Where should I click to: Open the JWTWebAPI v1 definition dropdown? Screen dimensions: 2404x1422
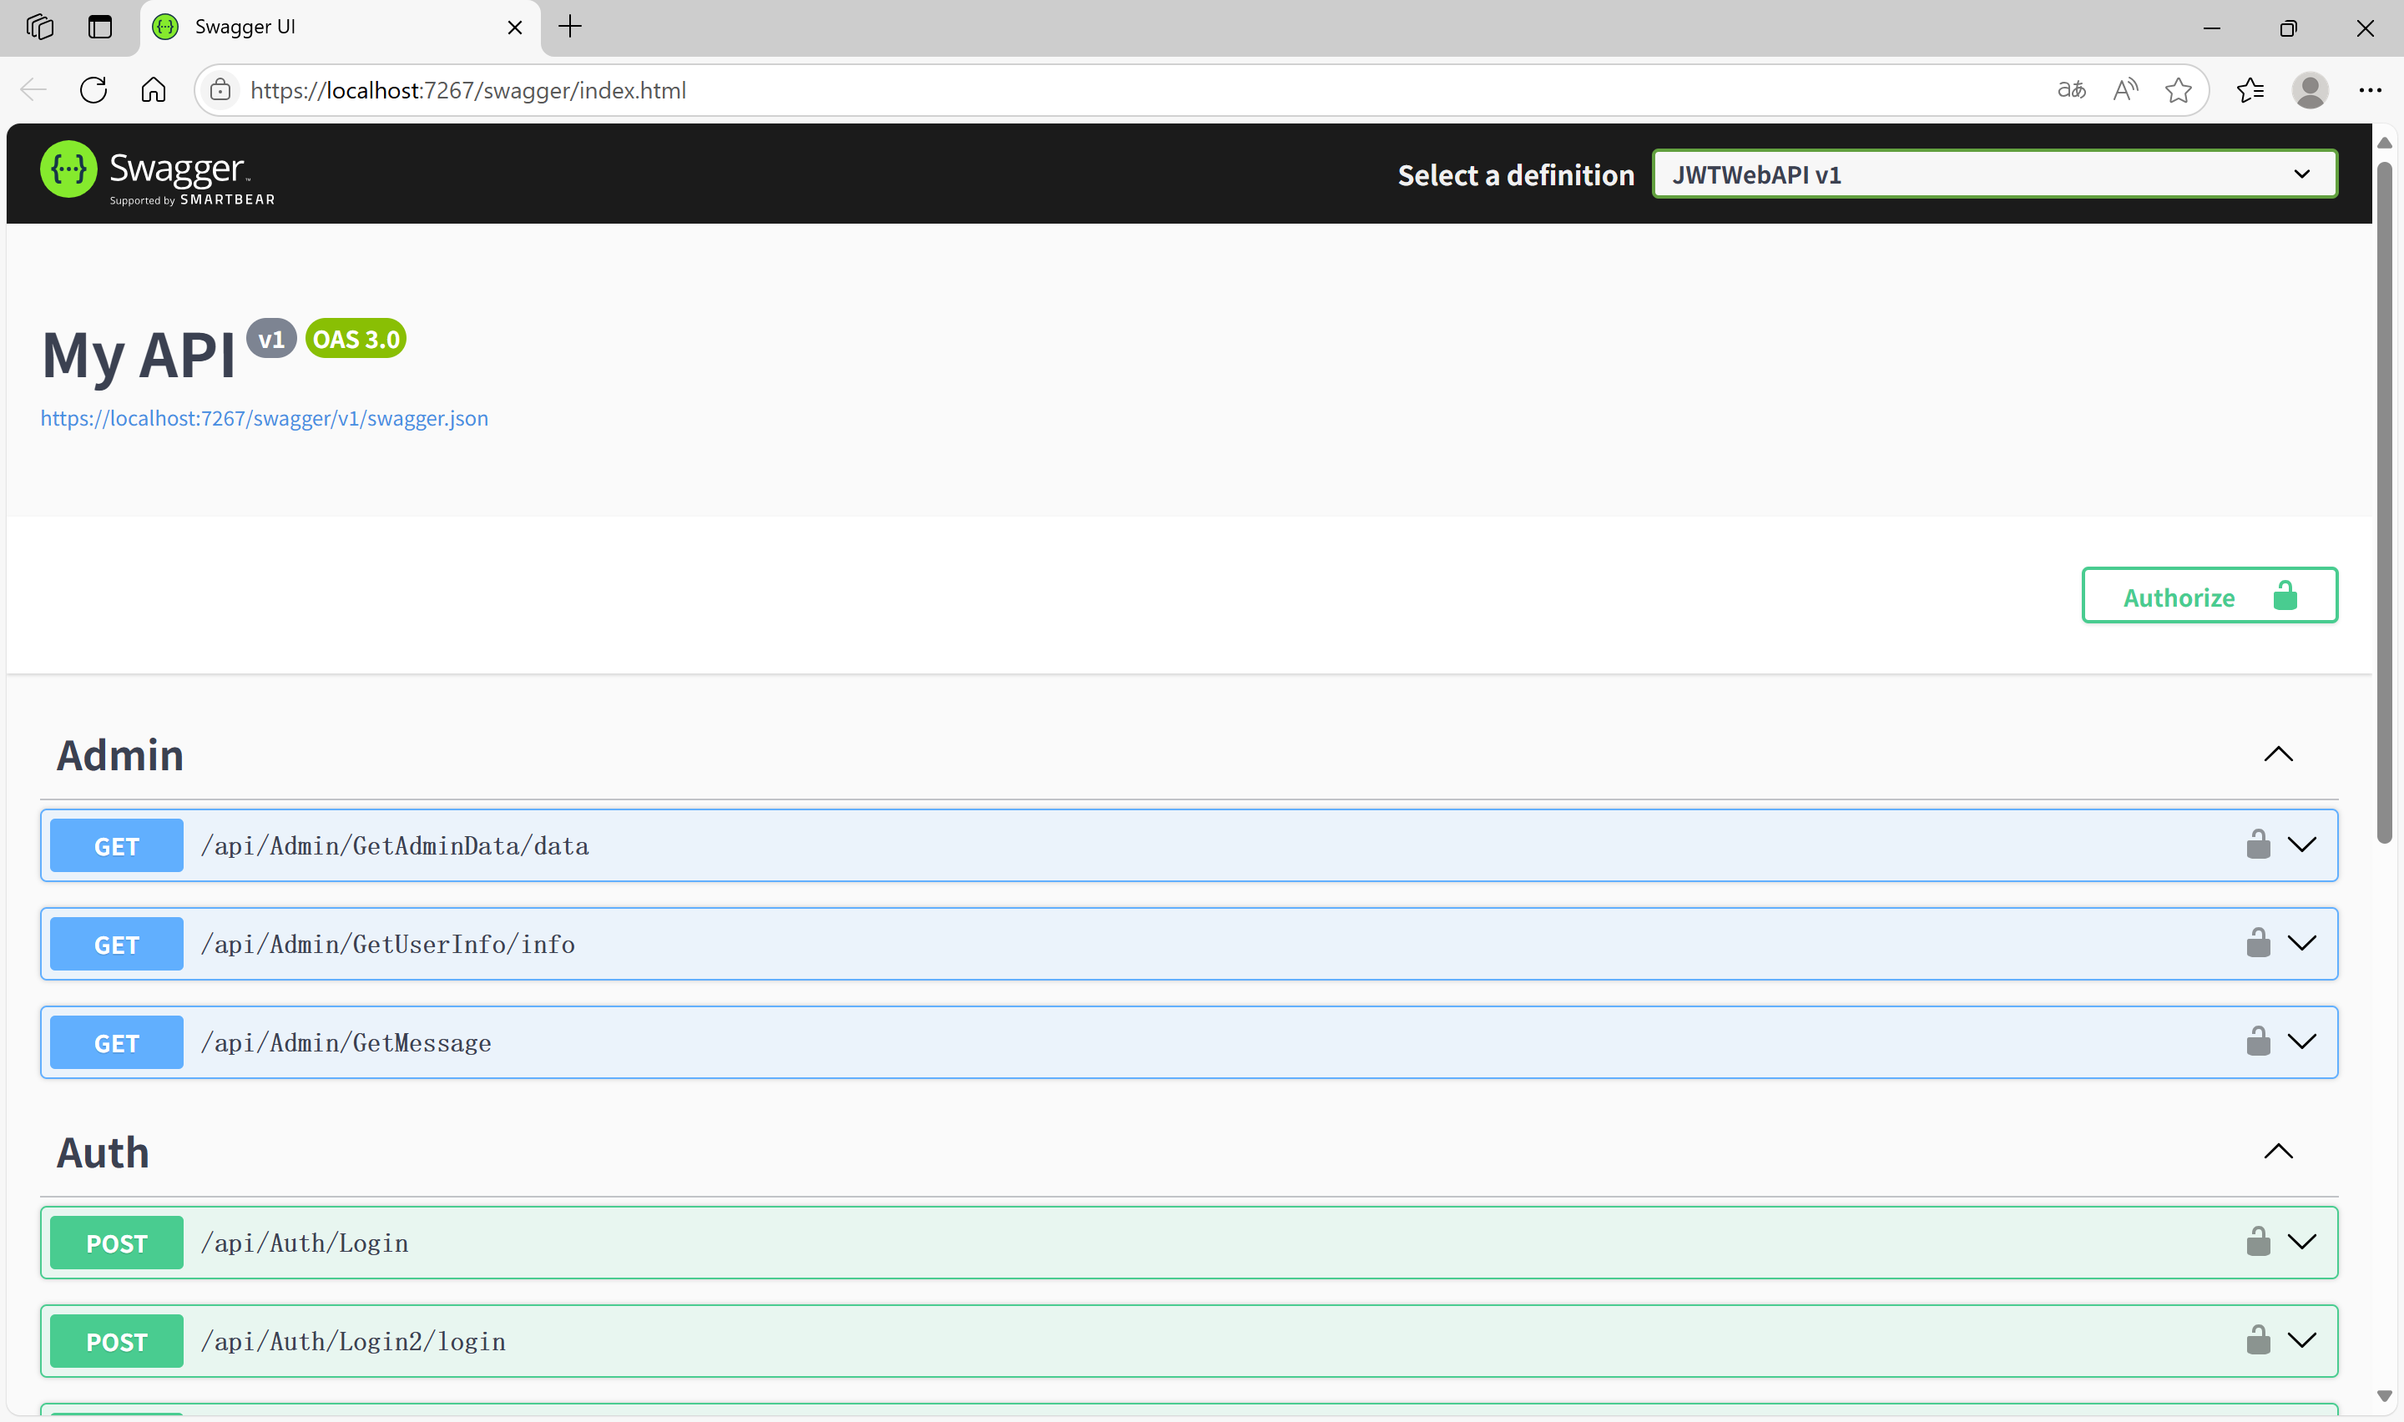pyautogui.click(x=1994, y=174)
